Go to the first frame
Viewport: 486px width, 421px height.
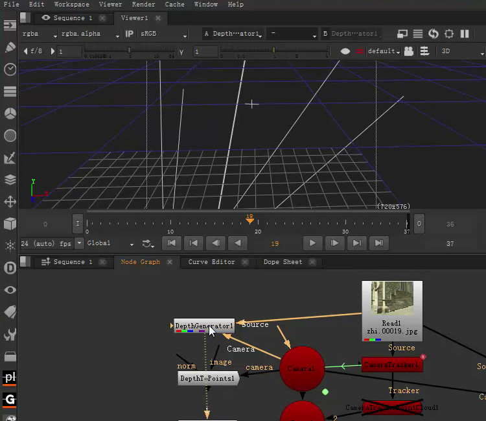pos(172,243)
